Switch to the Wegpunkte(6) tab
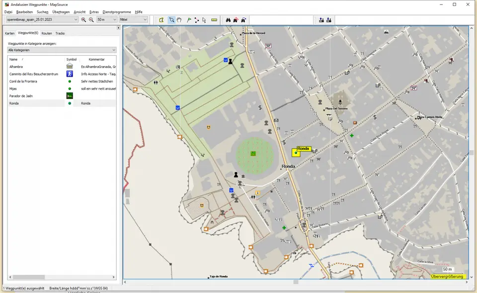The height and width of the screenshot is (293, 477). (x=28, y=33)
